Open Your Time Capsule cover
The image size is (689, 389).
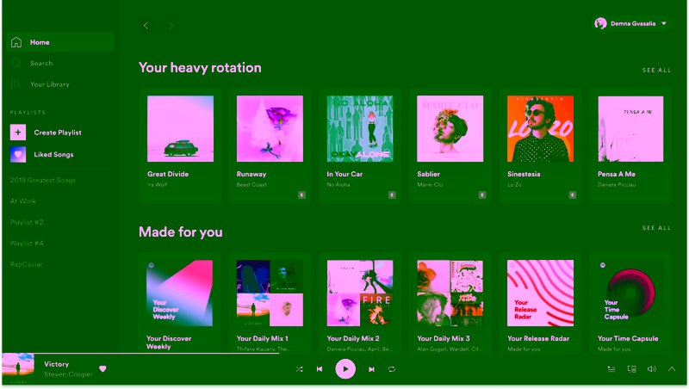630,293
